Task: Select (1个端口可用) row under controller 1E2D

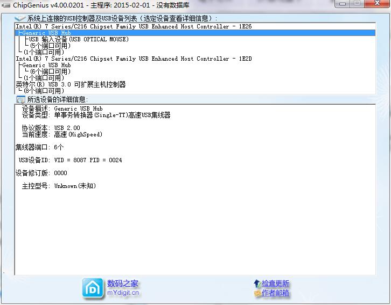Action: tap(195, 78)
